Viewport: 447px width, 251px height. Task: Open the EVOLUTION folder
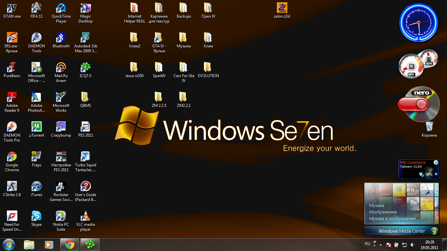click(x=208, y=70)
